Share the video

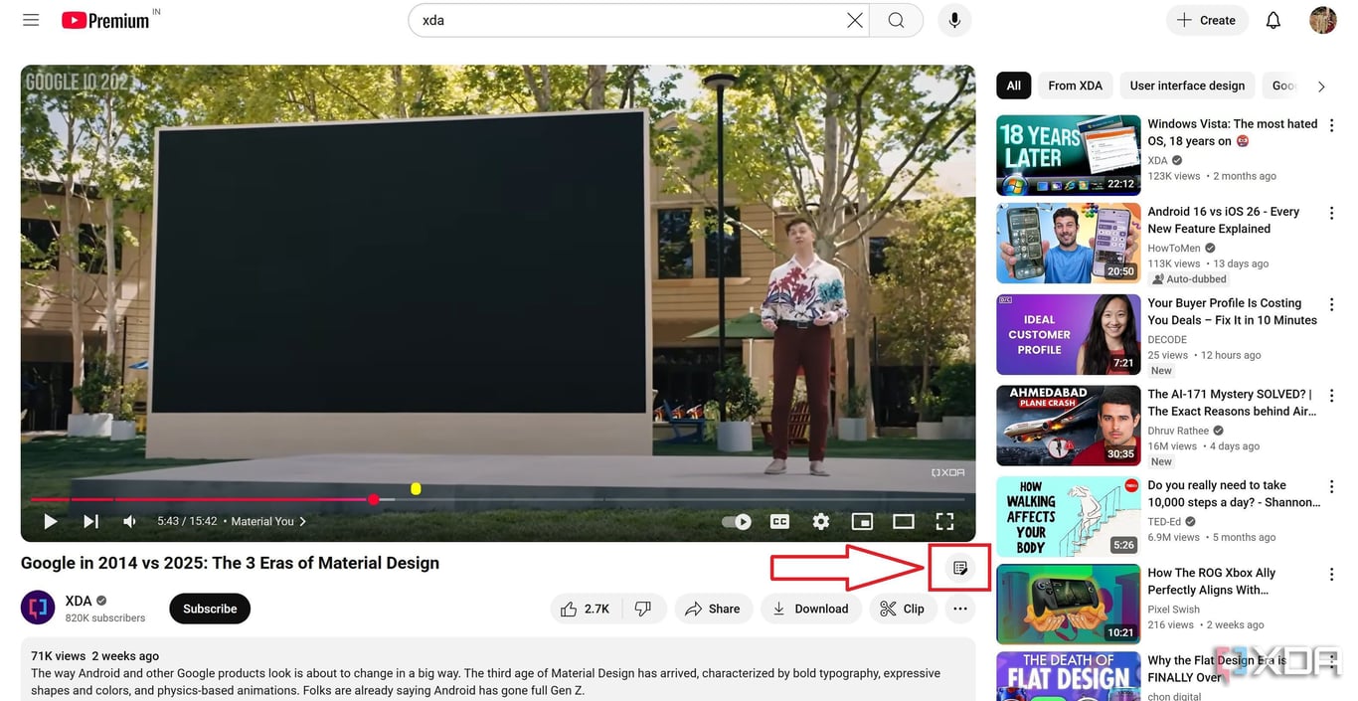[x=712, y=609]
